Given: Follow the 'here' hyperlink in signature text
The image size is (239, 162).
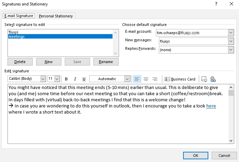Looking at the screenshot, I should tap(211, 106).
